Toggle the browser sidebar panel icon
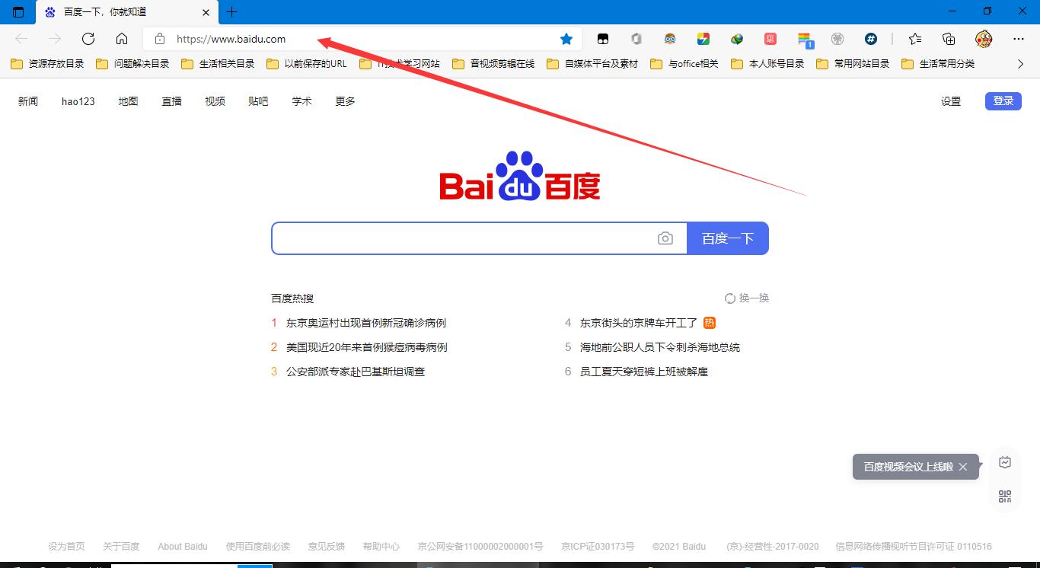This screenshot has width=1040, height=568. pos(17,11)
